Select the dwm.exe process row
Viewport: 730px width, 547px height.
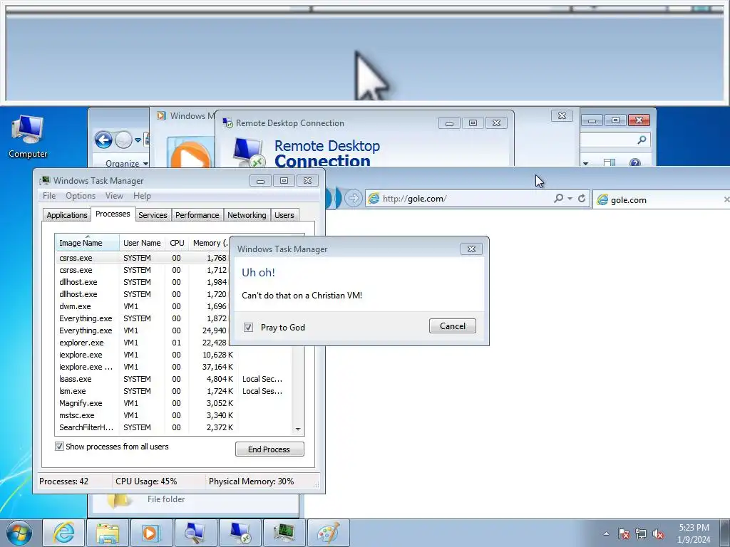click(x=143, y=306)
